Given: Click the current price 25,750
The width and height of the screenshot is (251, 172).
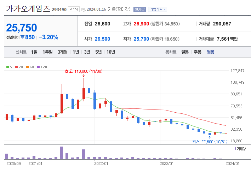Looking at the screenshot, I should 22,28.
